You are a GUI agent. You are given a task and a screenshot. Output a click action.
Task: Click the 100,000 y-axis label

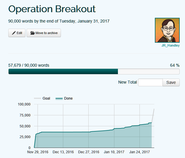[x=24, y=104]
